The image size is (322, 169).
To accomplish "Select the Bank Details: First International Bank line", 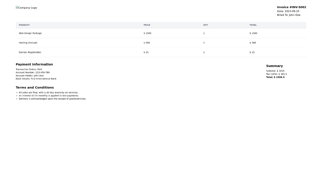I will pos(36,79).
